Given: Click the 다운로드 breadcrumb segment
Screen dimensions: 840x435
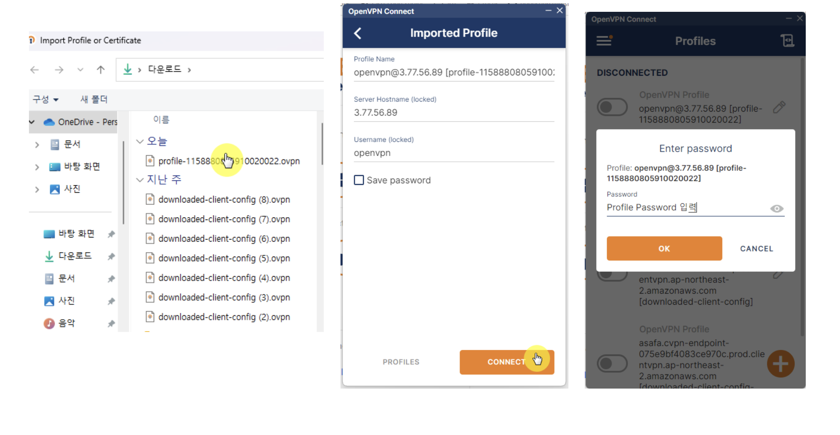Looking at the screenshot, I should click(x=165, y=69).
